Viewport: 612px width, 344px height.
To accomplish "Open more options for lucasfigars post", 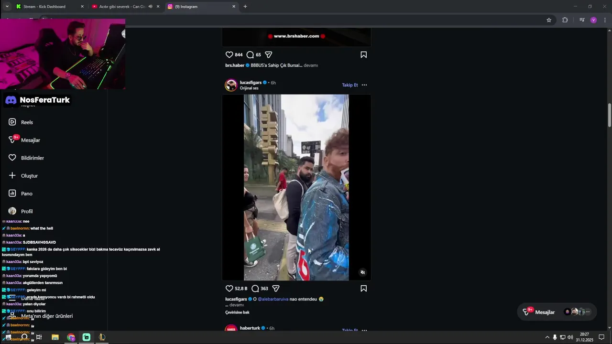I will pos(364,85).
